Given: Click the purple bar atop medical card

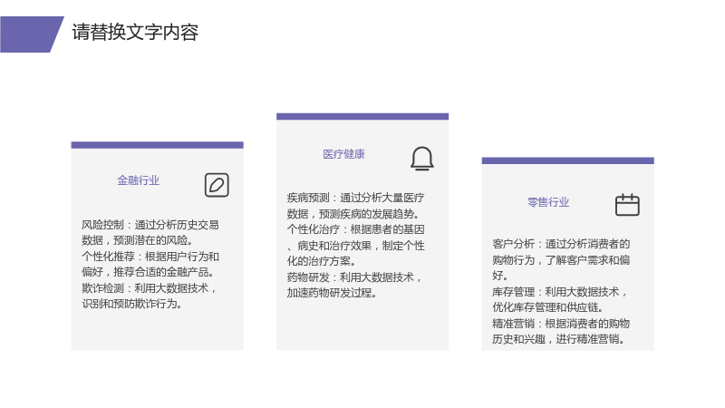Looking at the screenshot, I should (x=362, y=117).
